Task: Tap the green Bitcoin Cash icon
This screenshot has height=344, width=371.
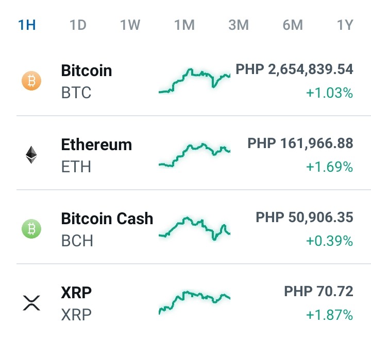Action: point(31,229)
